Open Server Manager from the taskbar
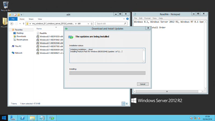 (13, 118)
